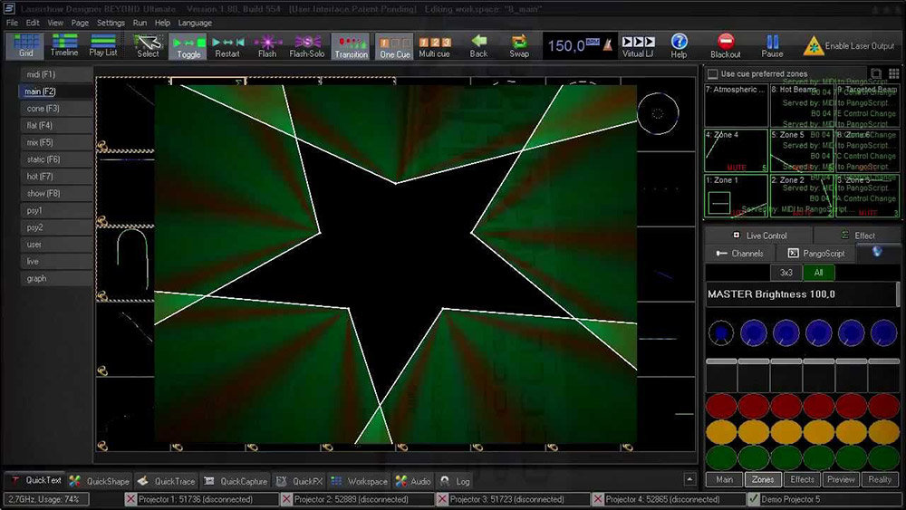906x510 pixels.
Task: Click the first MASTER Brightness knob
Action: [721, 332]
